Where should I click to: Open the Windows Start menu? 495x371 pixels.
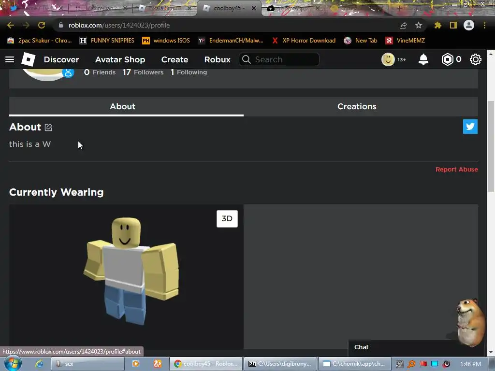13,363
